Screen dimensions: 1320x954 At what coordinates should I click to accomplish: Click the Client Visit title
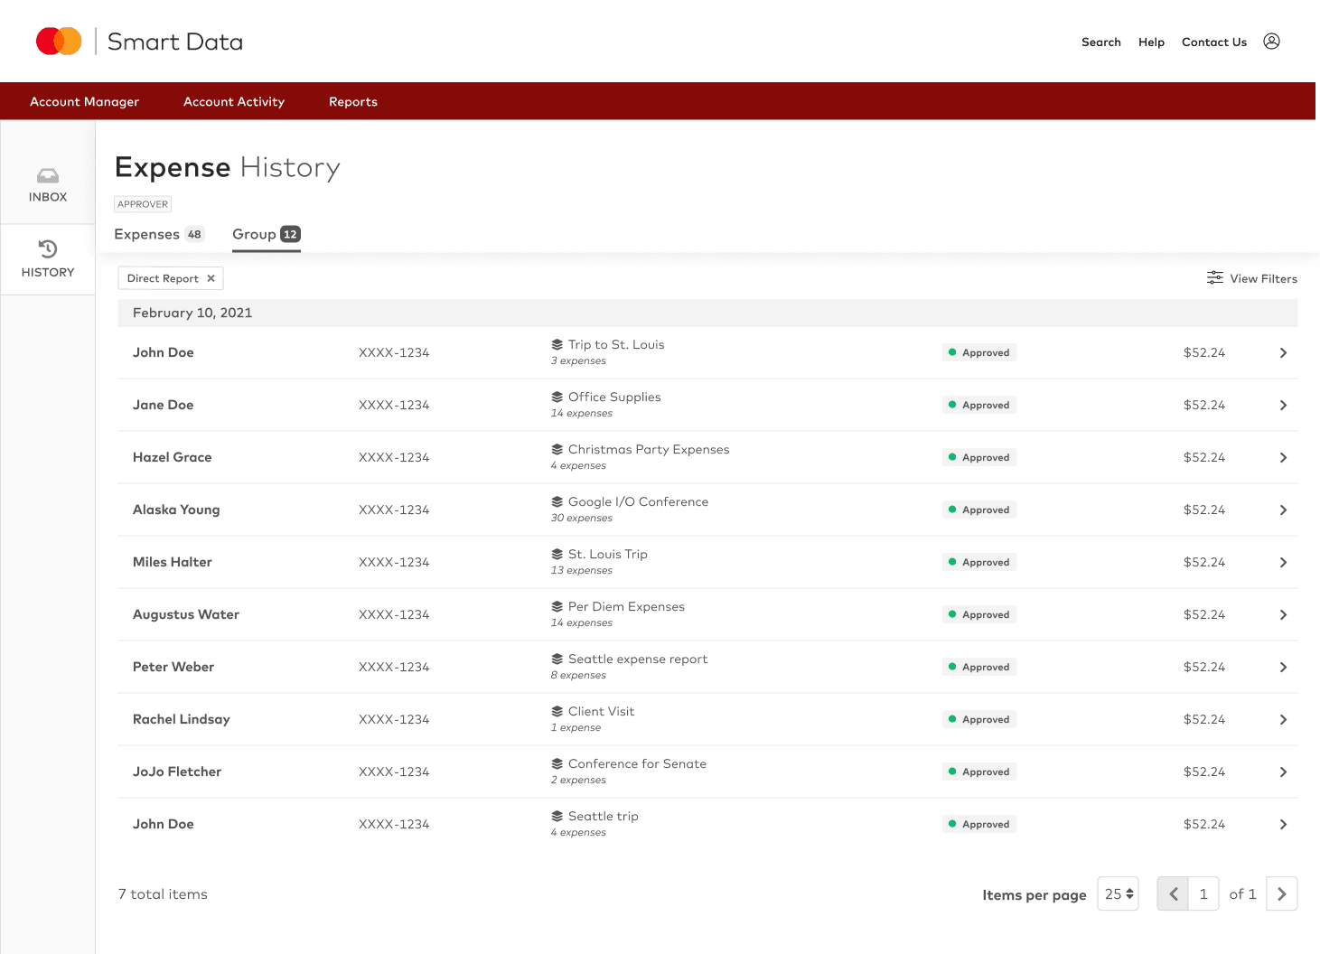pyautogui.click(x=601, y=711)
